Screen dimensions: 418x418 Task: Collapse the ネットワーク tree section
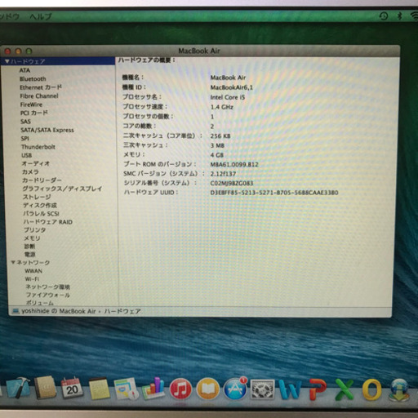pyautogui.click(x=13, y=262)
